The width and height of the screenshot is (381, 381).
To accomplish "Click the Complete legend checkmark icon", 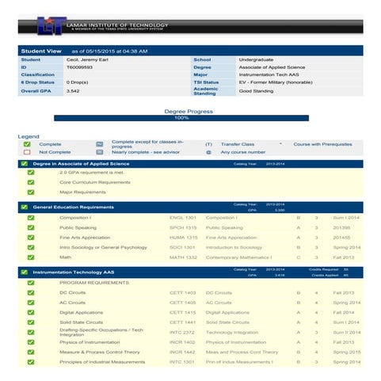I will pos(27,144).
